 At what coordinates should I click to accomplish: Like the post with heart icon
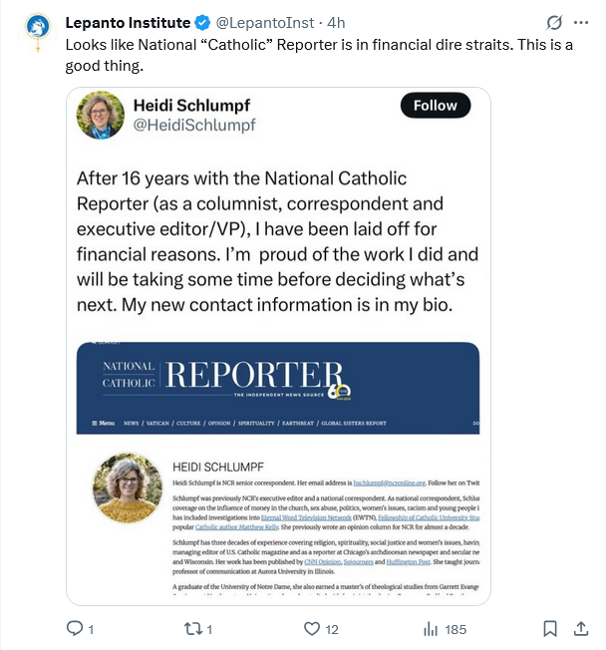[x=311, y=629]
